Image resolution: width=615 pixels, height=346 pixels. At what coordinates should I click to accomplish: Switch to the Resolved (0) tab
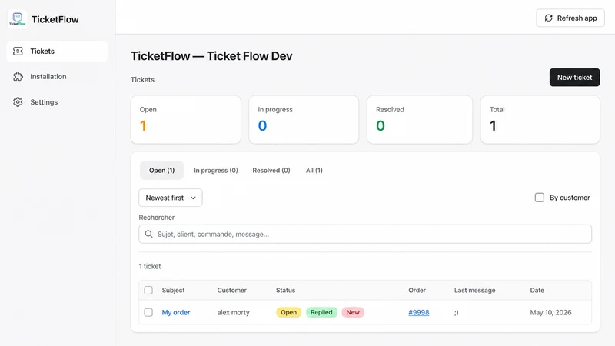(x=271, y=170)
